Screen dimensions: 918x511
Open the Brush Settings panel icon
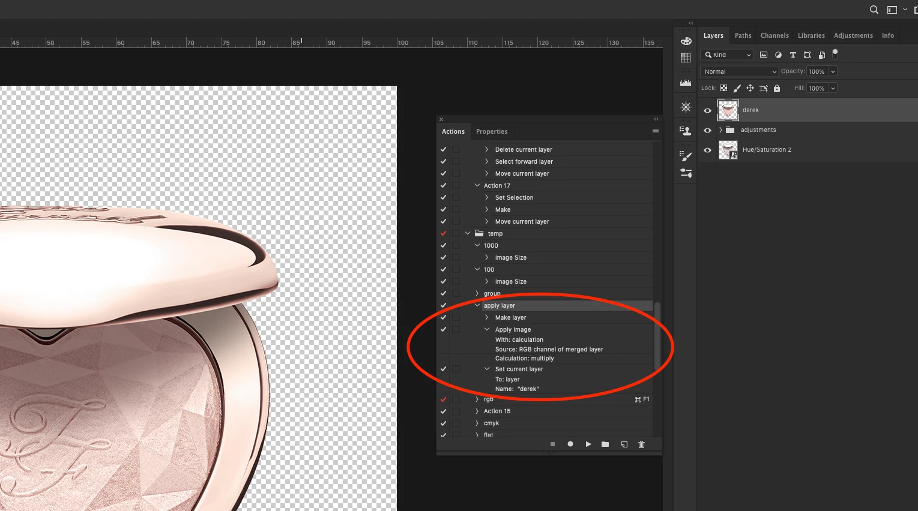click(686, 156)
